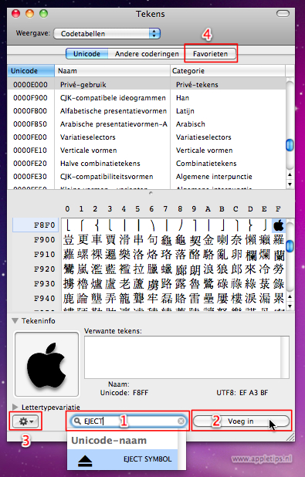
Task: Click the window resize grip corner
Action: coord(290,437)
